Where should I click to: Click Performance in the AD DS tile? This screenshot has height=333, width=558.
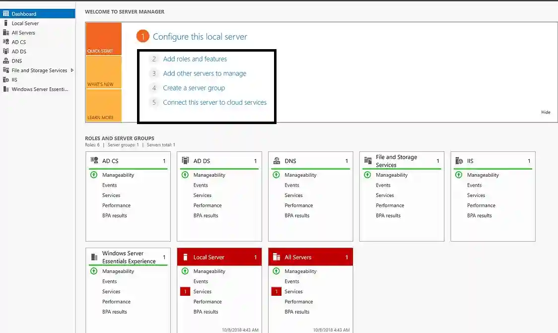(208, 205)
